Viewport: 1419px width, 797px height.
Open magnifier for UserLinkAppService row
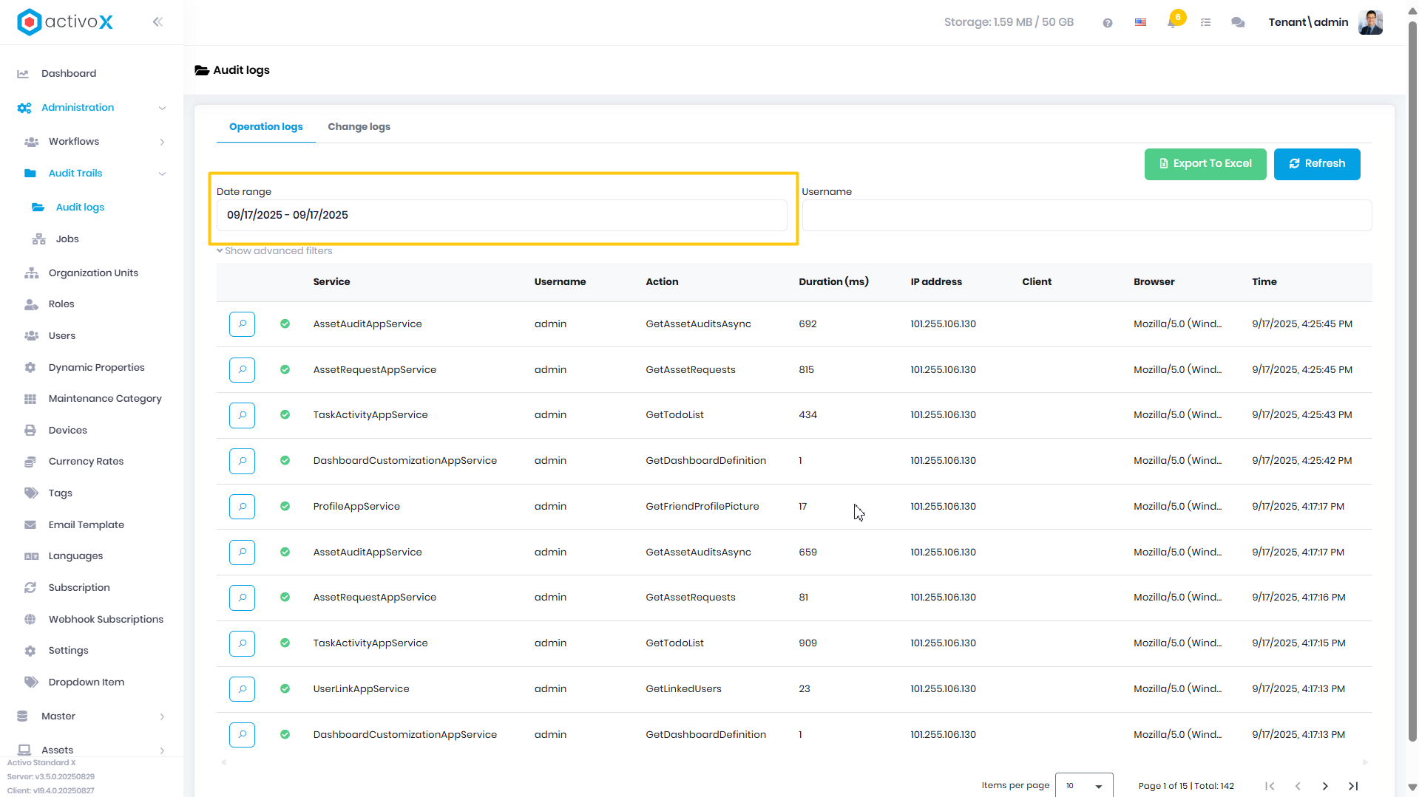[242, 689]
